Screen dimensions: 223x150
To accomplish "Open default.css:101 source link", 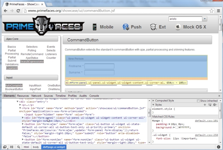I will pyautogui.click(x=206, y=121).
